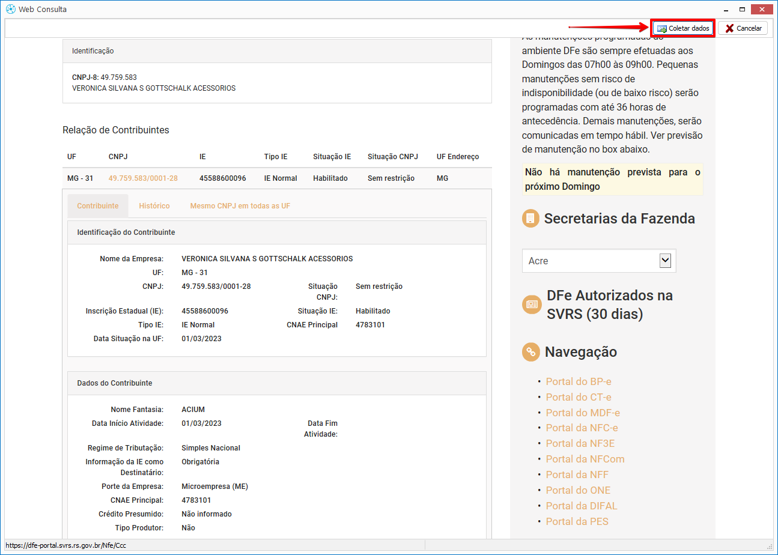The height and width of the screenshot is (555, 778).
Task: Close the Web Consulta window
Action: tap(762, 9)
